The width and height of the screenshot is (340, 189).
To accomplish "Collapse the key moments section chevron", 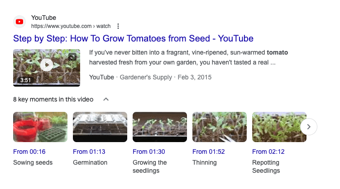I will 106,99.
